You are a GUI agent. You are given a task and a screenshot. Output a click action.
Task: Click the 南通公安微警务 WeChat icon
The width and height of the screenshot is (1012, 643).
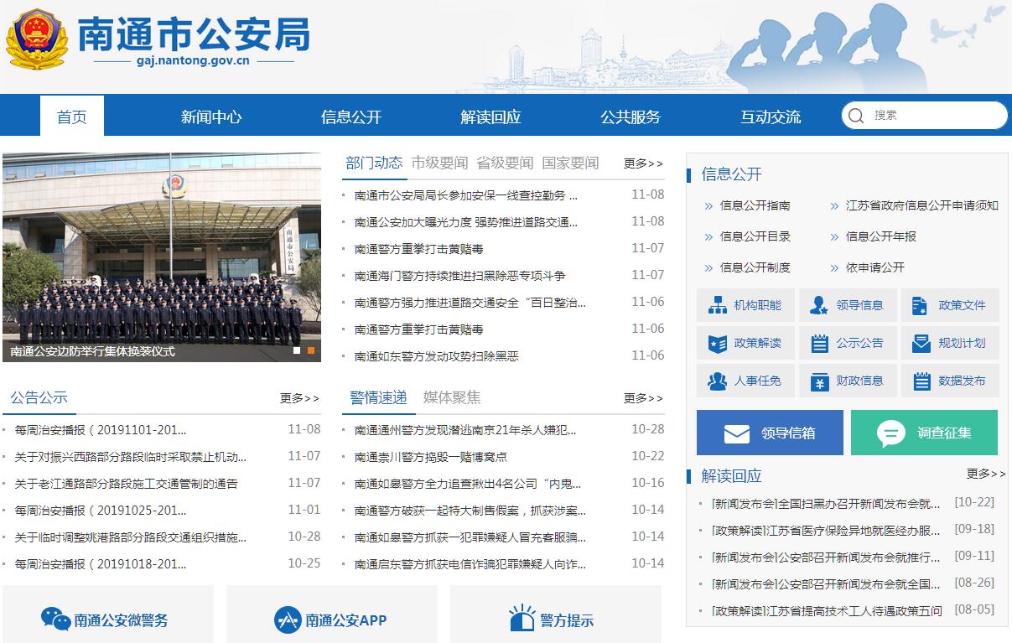tap(56, 620)
